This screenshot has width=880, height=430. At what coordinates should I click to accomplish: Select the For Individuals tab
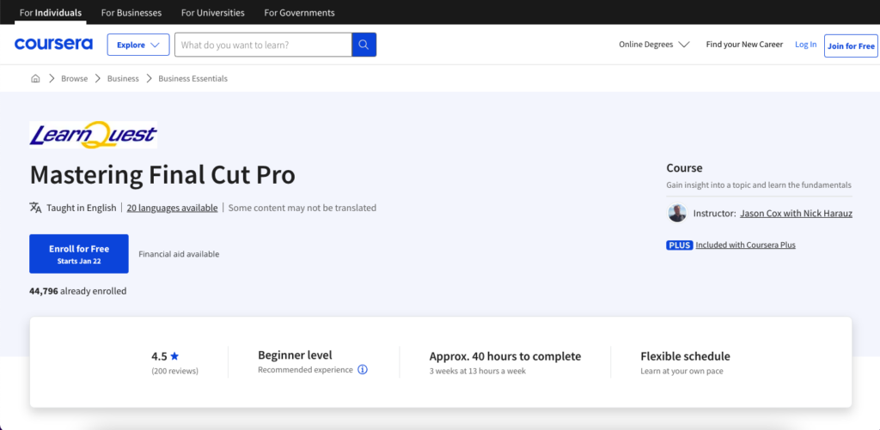pyautogui.click(x=51, y=12)
